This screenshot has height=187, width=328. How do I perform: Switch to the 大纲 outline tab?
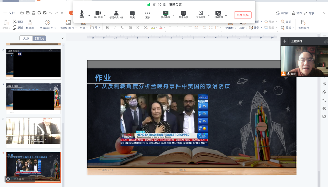[x=26, y=38]
